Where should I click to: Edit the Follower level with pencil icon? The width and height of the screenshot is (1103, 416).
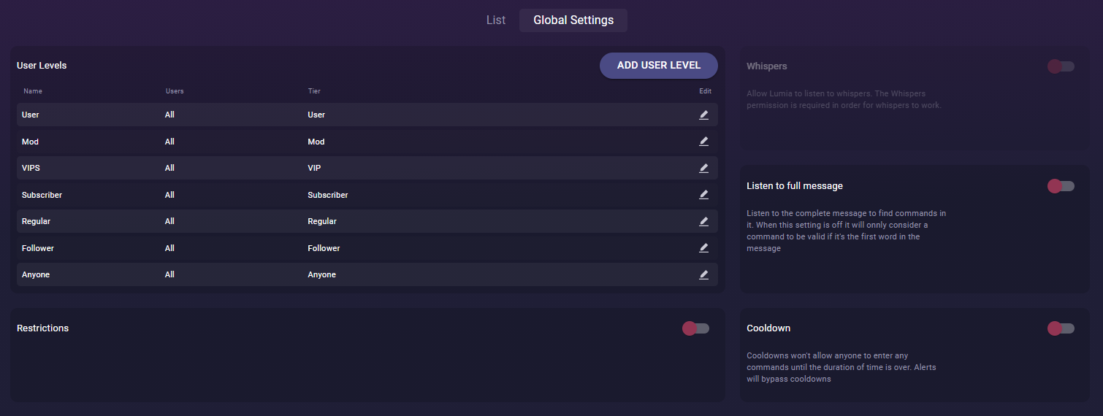pos(704,248)
